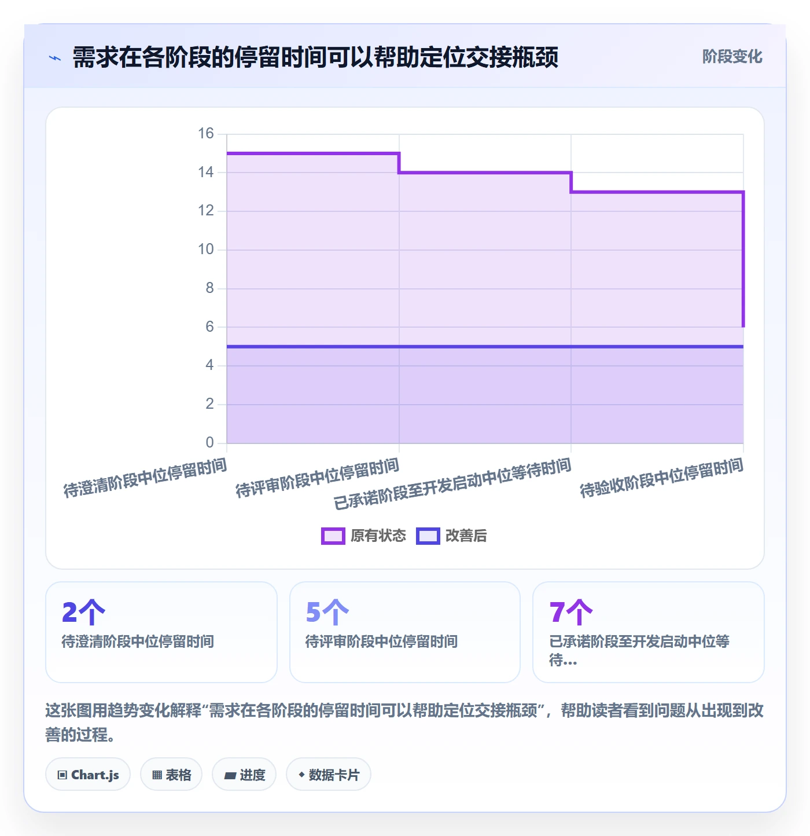Click the 进度 chip bar icon
The width and height of the screenshot is (810, 836).
[230, 776]
